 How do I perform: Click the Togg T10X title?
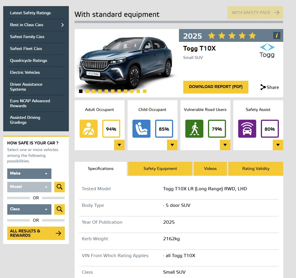[x=199, y=48]
